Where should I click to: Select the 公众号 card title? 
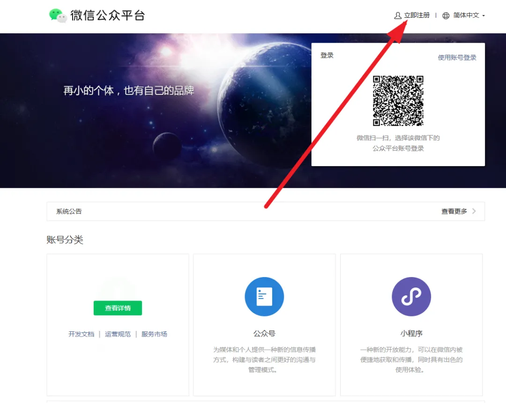click(x=264, y=334)
